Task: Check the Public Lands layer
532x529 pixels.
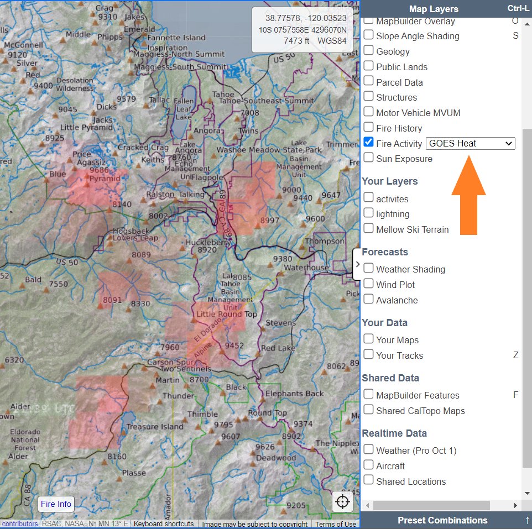Action: (x=368, y=66)
